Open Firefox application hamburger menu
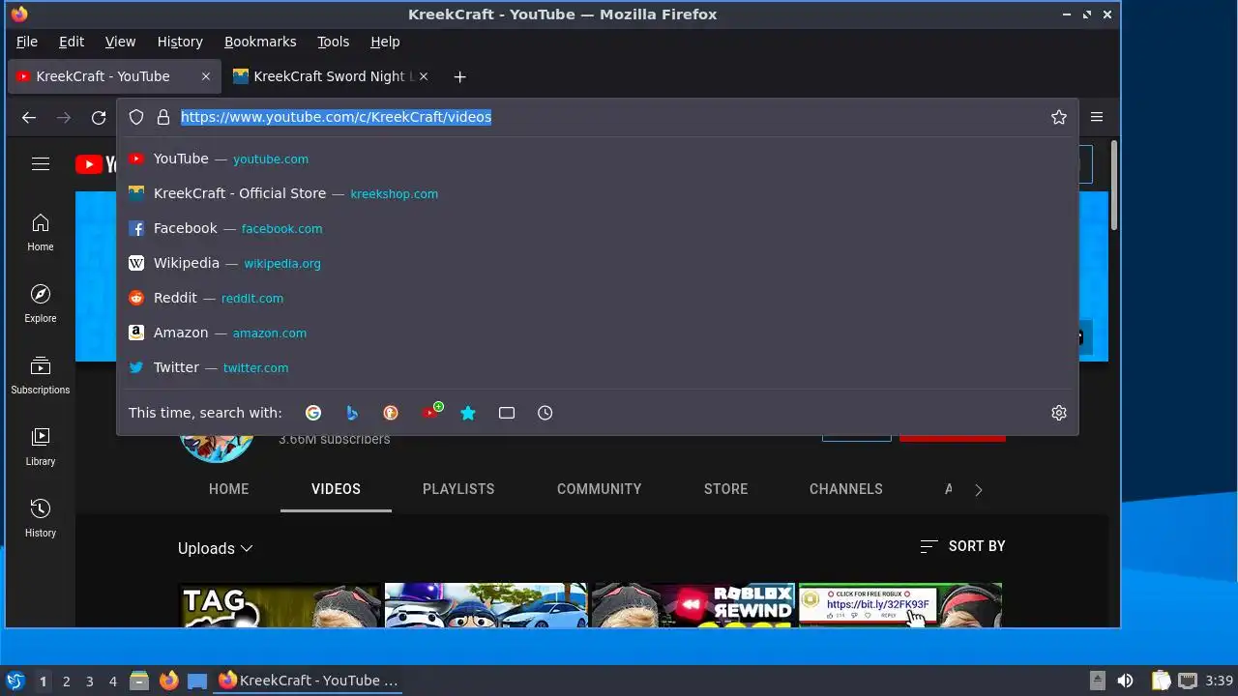The height and width of the screenshot is (696, 1238). tap(1097, 117)
